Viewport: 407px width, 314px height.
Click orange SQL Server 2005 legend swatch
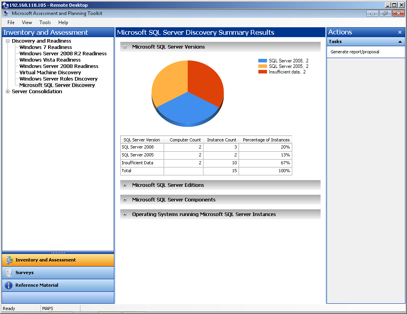(x=262, y=66)
